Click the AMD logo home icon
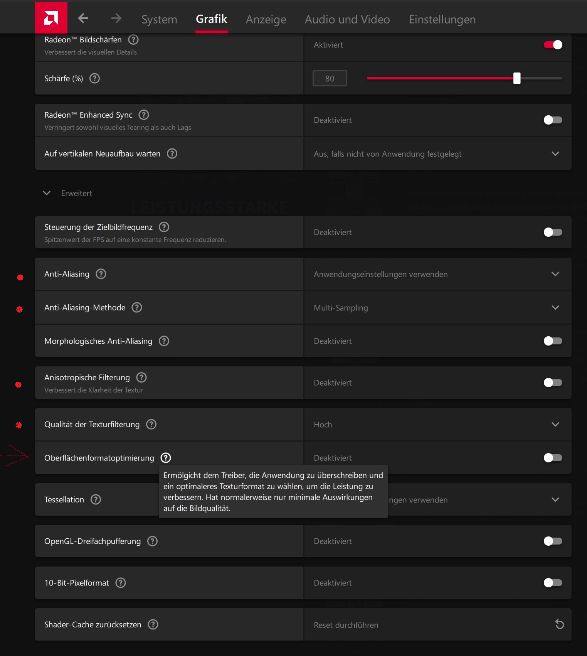 pos(51,18)
